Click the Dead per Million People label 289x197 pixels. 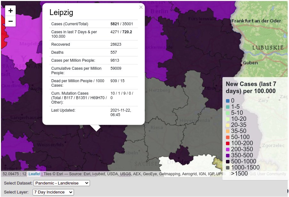click(x=77, y=83)
